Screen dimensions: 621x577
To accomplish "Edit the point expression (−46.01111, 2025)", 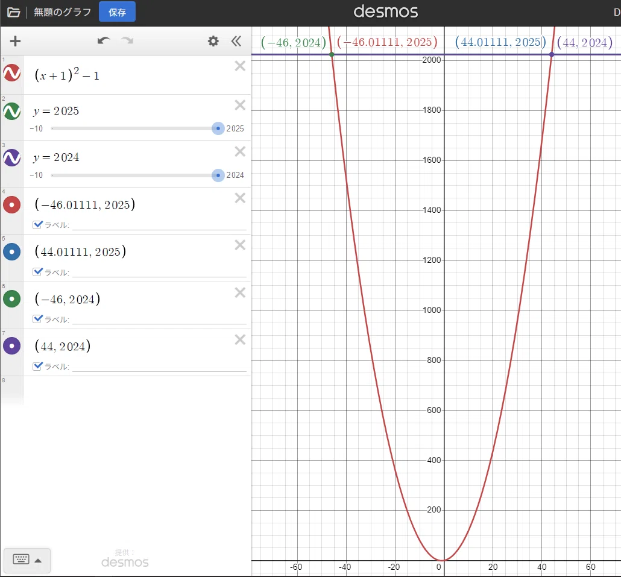I will (x=85, y=205).
